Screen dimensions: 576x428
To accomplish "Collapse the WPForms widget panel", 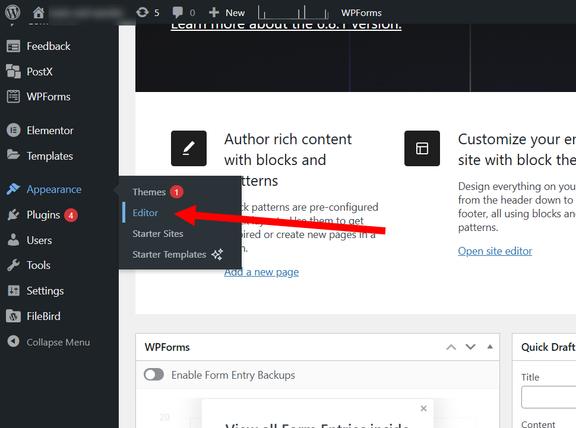I will [x=490, y=347].
